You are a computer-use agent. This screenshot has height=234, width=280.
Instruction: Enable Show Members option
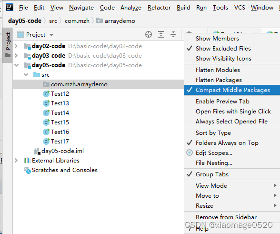tap(232, 39)
